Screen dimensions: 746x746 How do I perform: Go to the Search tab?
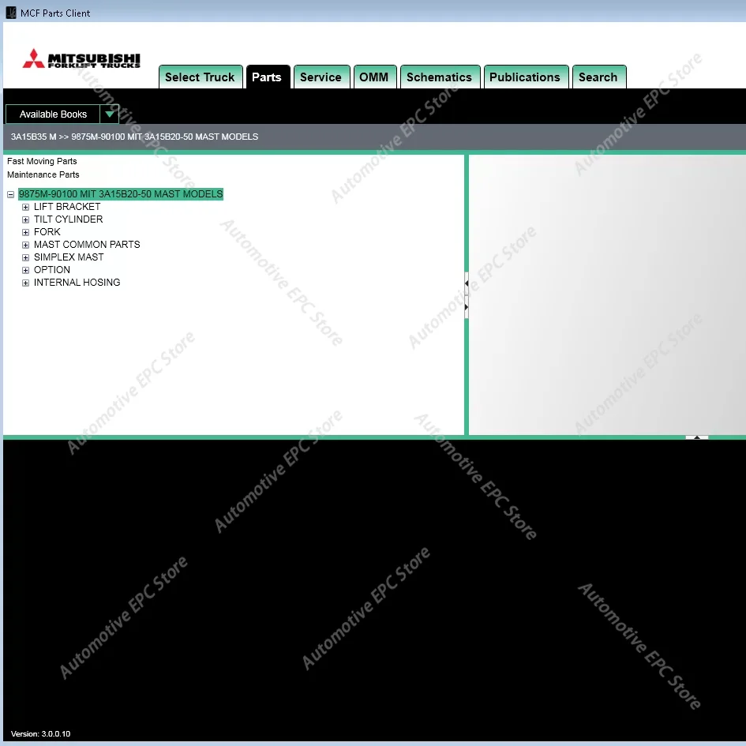[598, 77]
